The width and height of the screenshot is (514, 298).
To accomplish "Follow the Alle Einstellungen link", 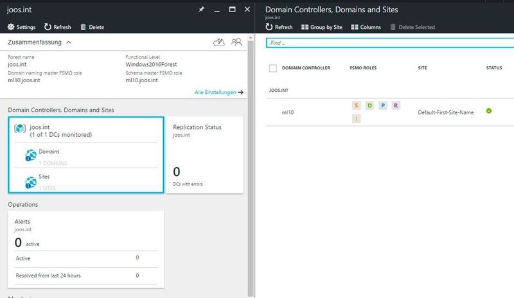I will [x=218, y=92].
